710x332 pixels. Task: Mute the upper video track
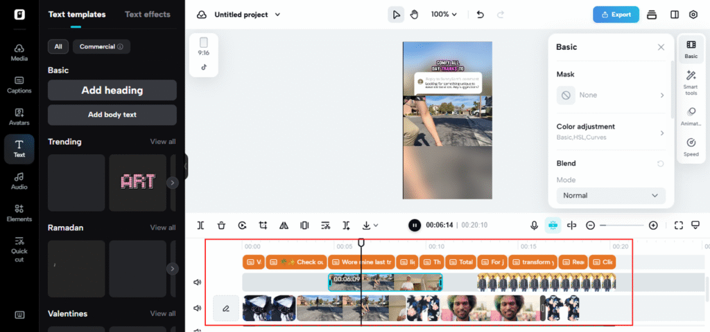tap(198, 282)
